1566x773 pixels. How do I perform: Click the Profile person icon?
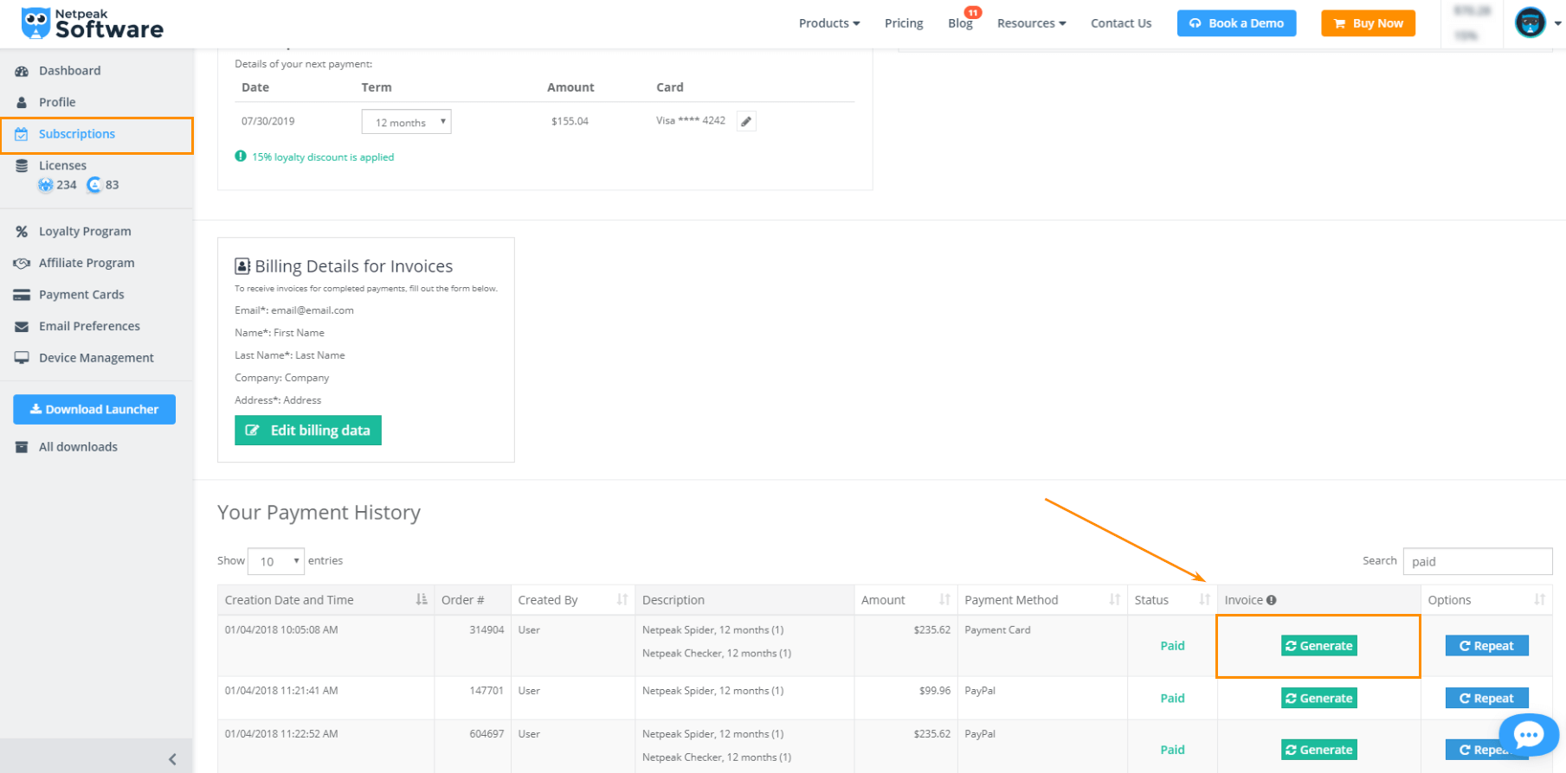(22, 102)
